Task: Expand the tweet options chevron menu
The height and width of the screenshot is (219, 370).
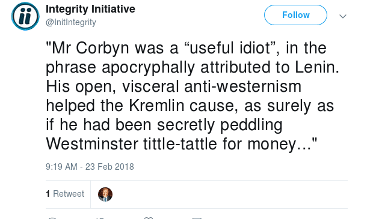Action: click(343, 16)
